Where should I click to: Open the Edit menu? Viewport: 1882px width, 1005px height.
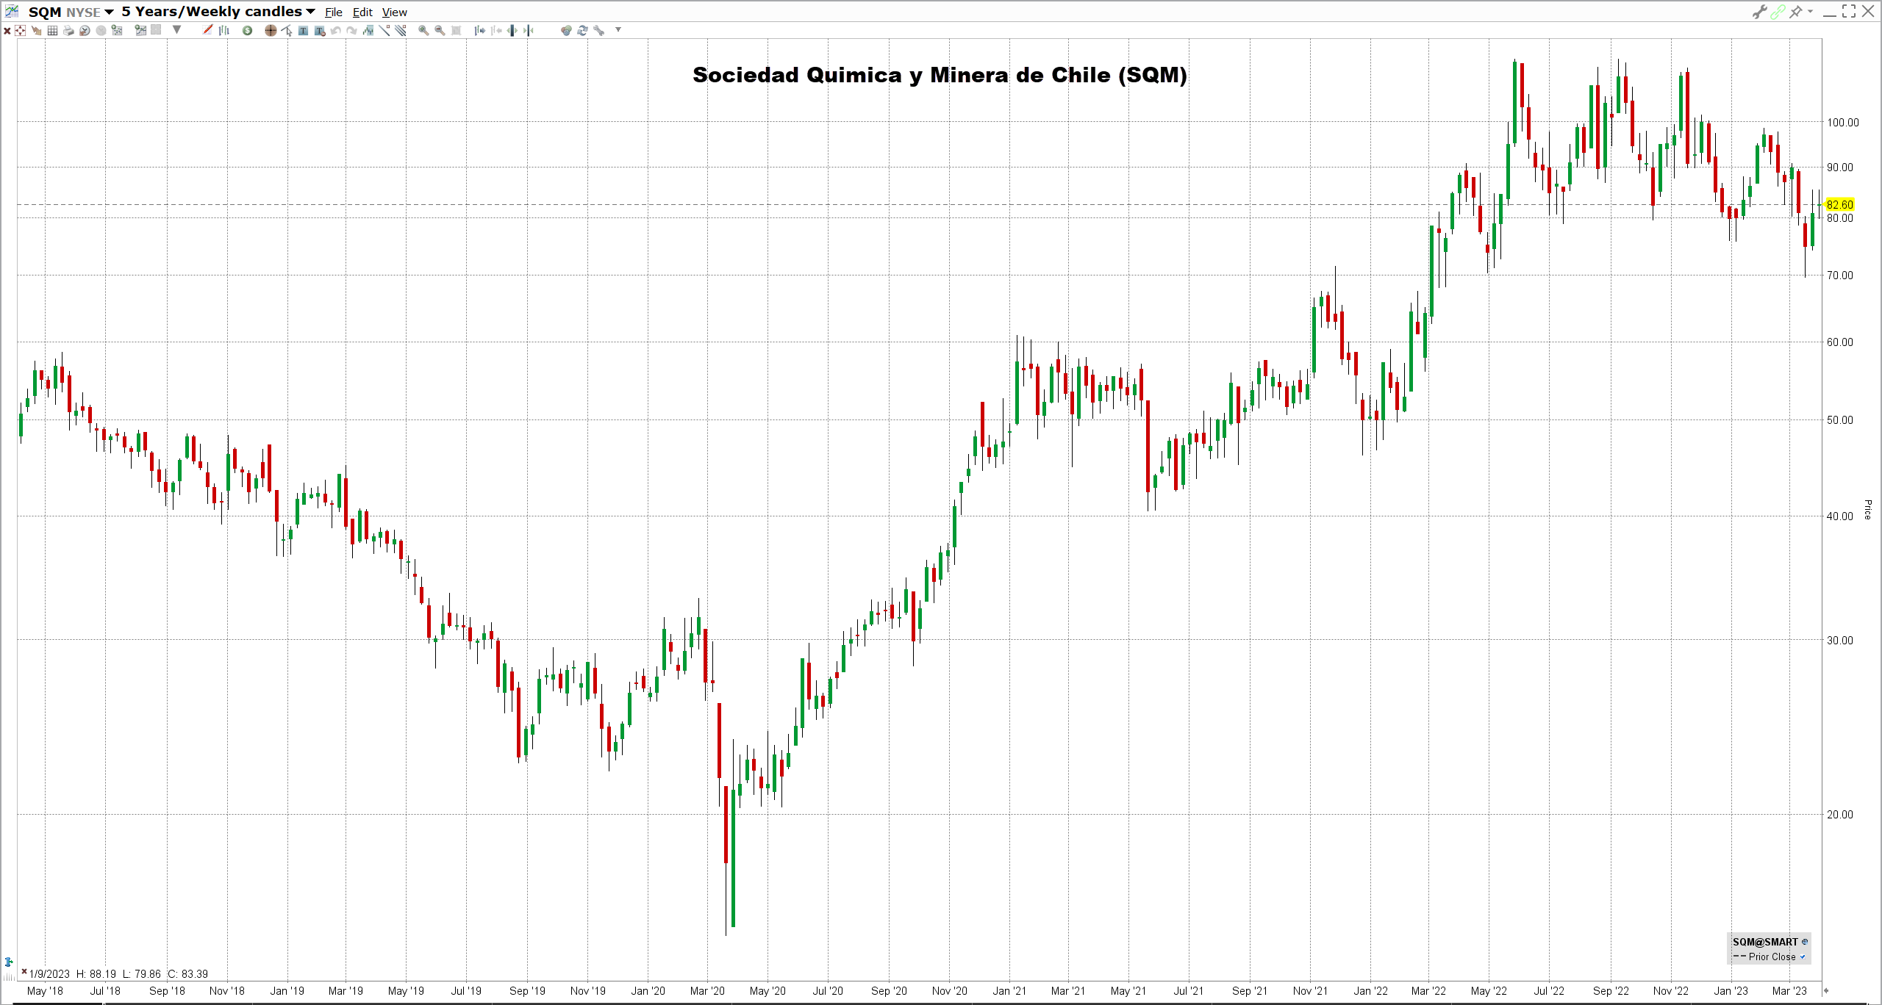[362, 12]
